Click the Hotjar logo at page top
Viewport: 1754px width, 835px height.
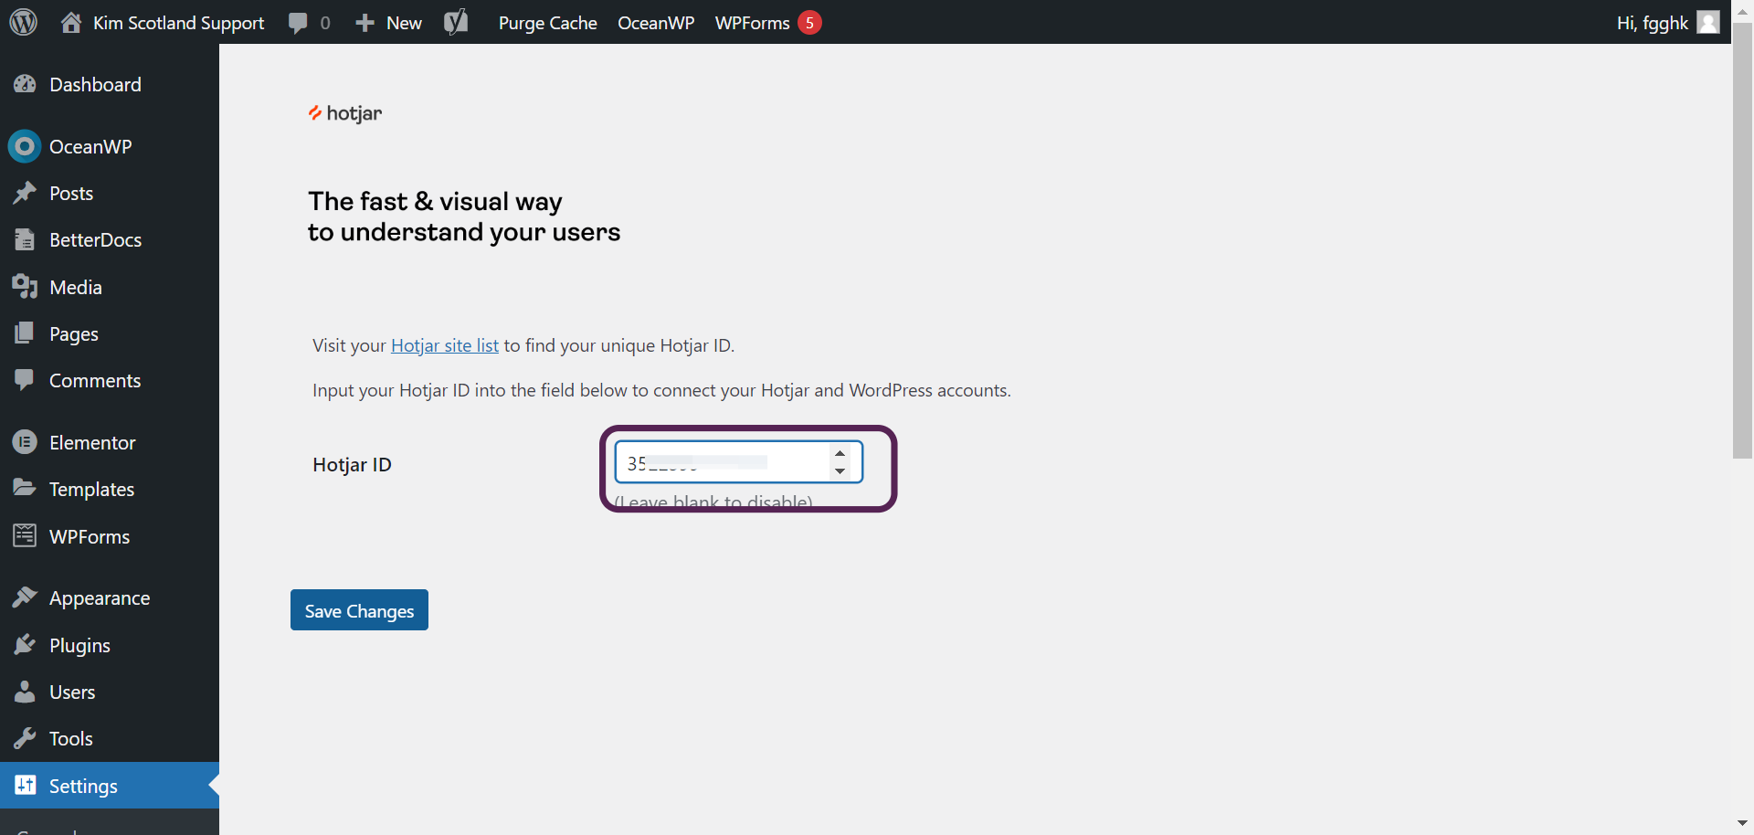(345, 113)
